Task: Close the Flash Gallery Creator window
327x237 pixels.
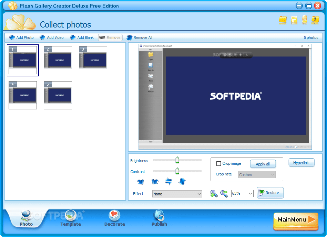Action: [318, 6]
